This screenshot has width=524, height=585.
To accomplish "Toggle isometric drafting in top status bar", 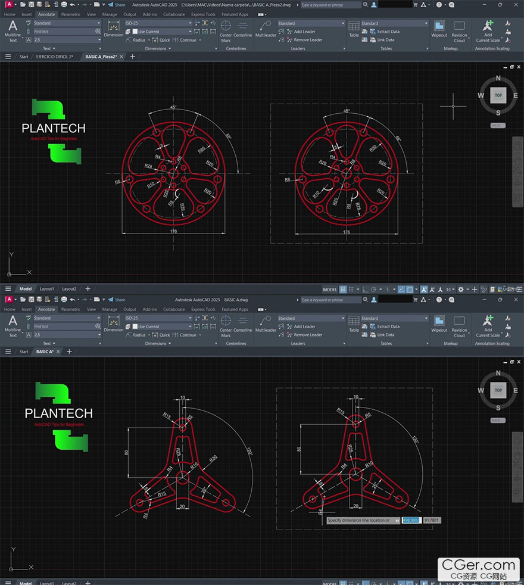I will click(388, 289).
